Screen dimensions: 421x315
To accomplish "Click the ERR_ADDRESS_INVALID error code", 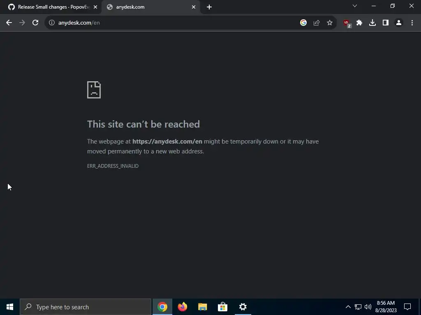I will pyautogui.click(x=113, y=166).
